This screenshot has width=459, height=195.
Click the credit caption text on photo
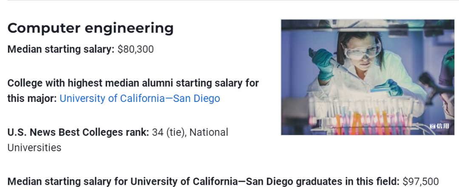[442, 126]
